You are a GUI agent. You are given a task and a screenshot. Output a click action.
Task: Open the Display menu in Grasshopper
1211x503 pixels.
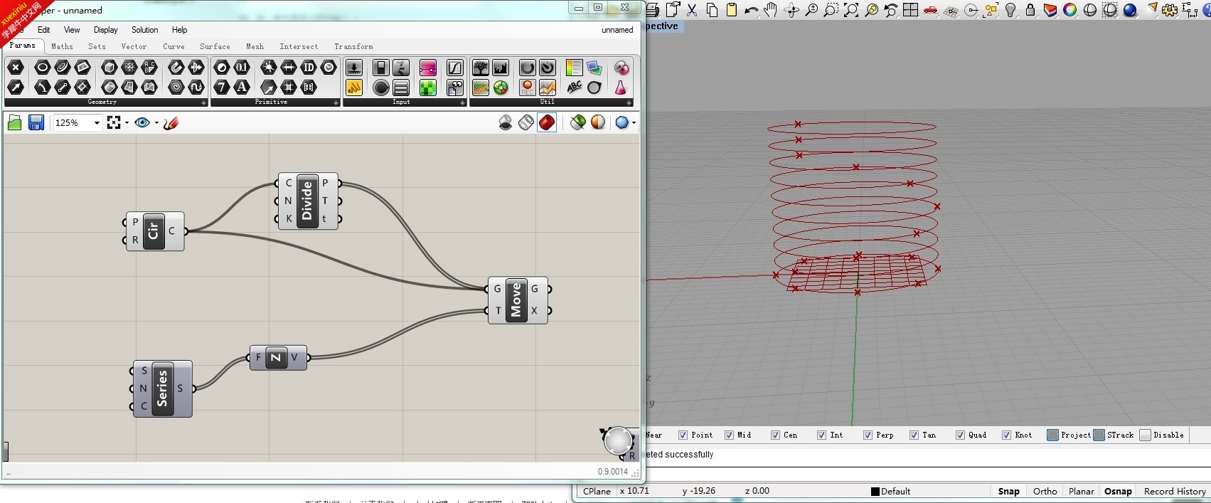click(x=106, y=30)
